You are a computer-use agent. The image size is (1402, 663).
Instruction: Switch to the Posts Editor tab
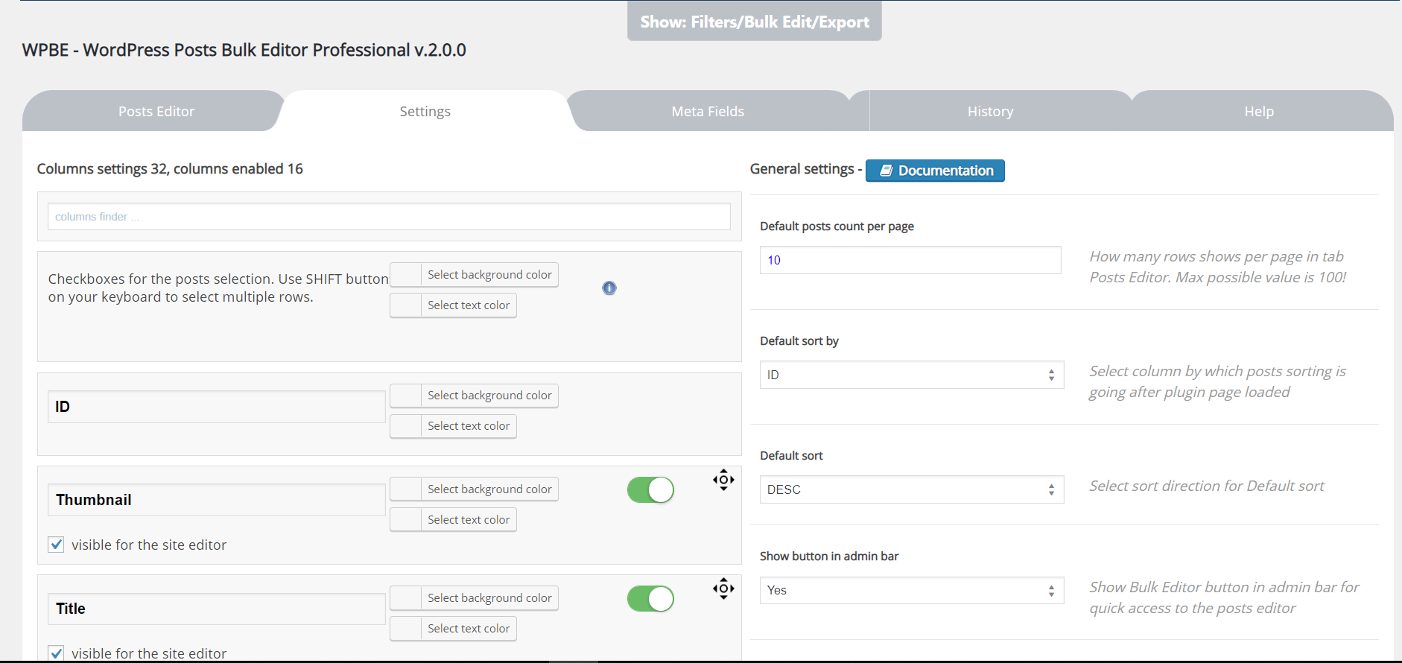(x=156, y=112)
